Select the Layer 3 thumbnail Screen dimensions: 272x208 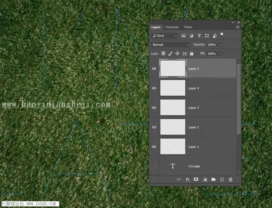point(173,107)
